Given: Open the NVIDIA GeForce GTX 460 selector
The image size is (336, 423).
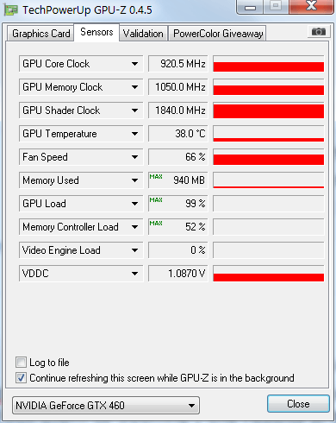Looking at the screenshot, I should 106,406.
